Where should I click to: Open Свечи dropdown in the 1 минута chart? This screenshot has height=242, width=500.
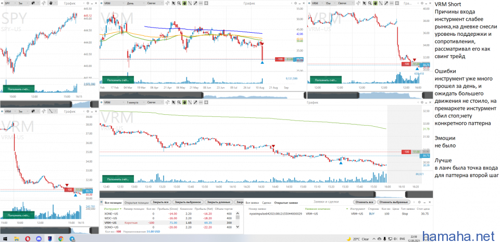coord(156,102)
